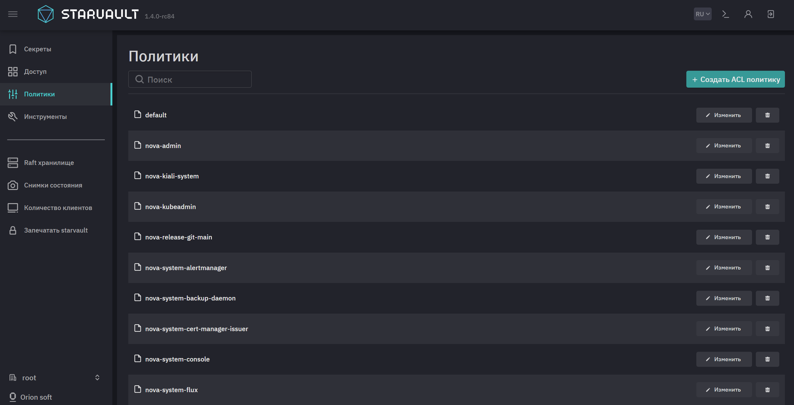Screen dimensions: 794x405
Task: Open the console terminal icon
Action: coord(725,14)
